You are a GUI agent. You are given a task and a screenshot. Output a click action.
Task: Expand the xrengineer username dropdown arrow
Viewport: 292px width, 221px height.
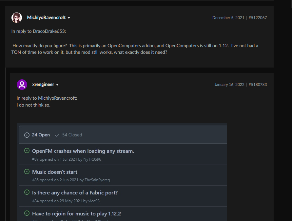click(x=57, y=85)
